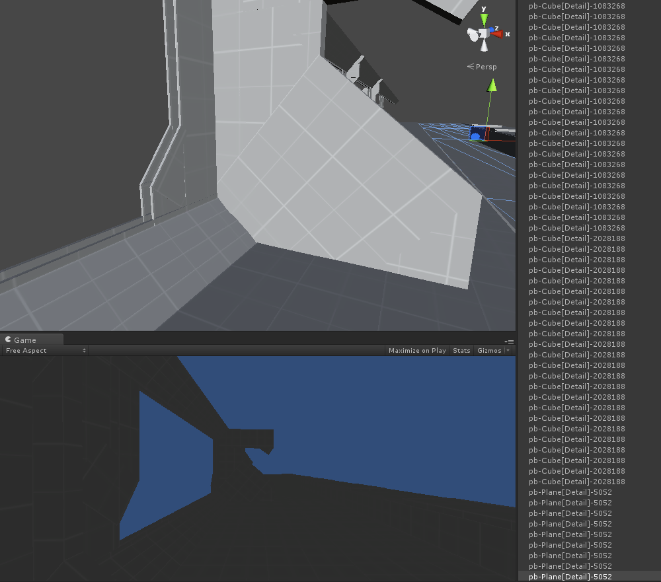The image size is (661, 582).
Task: Click the white bottom cone of scene gizmo
Action: pos(485,46)
